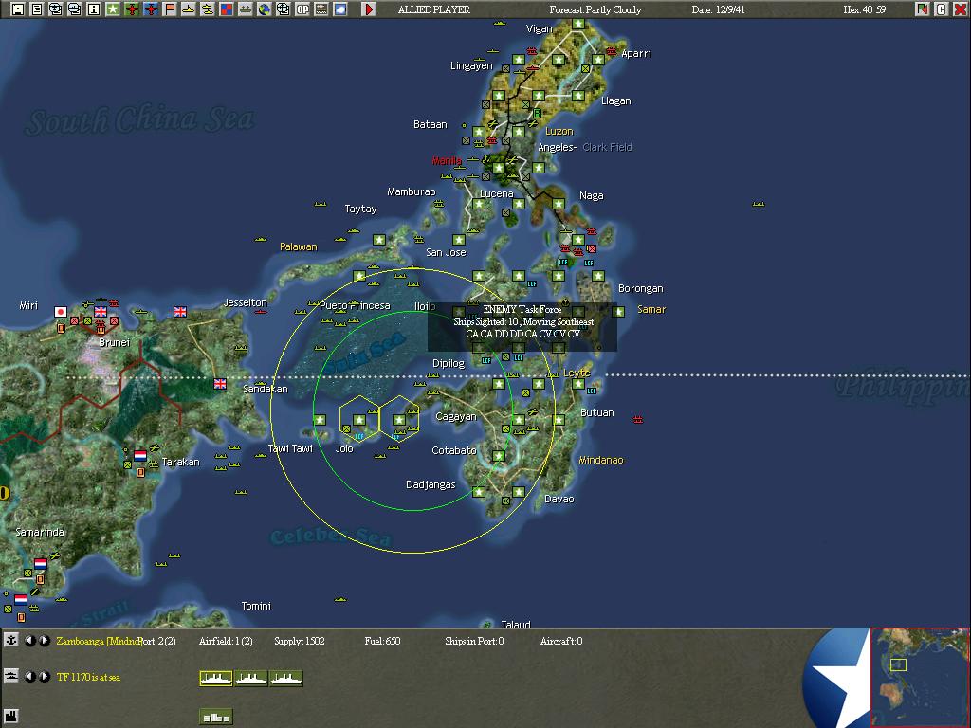Click the industry blocks thumbnail at panel bottom
This screenshot has width=971, height=728.
click(215, 717)
